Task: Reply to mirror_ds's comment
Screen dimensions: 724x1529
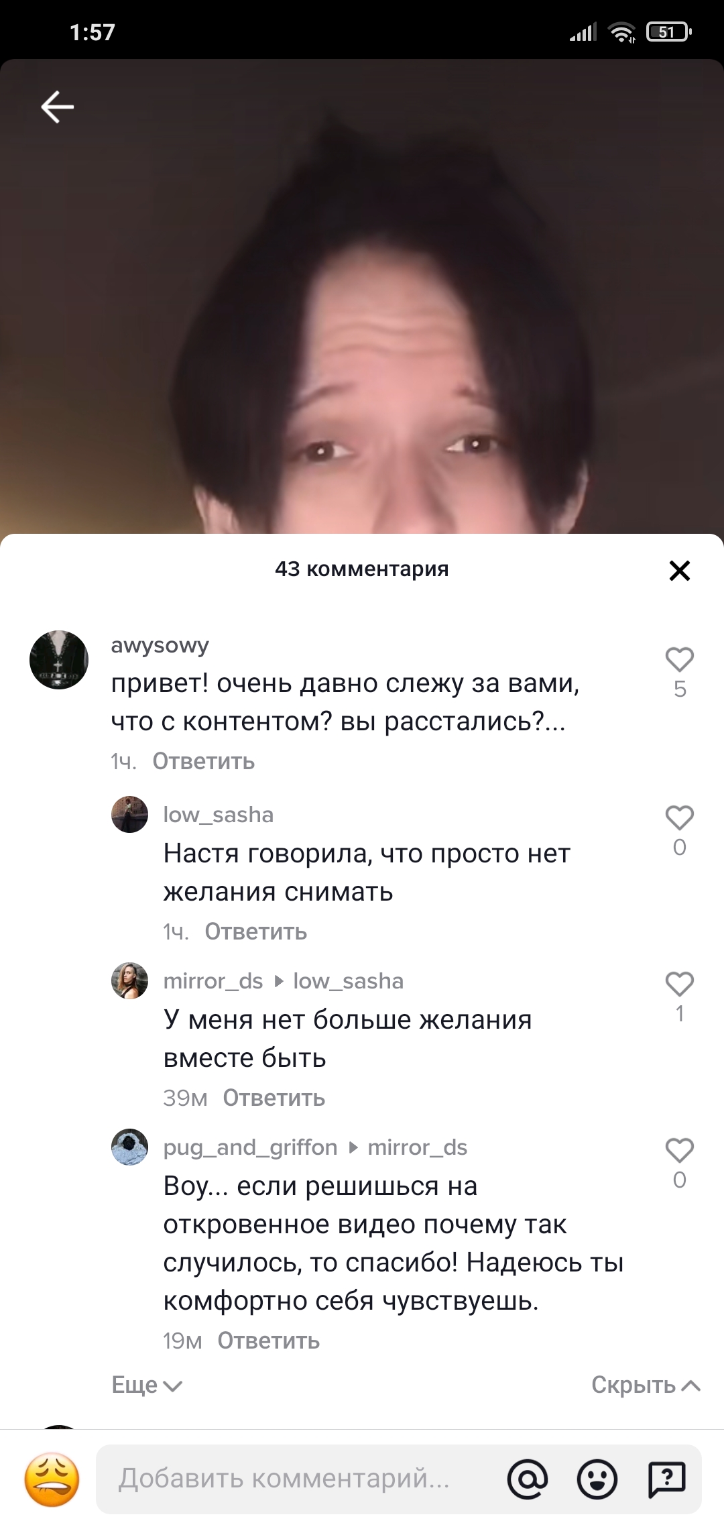Action: 274,1098
